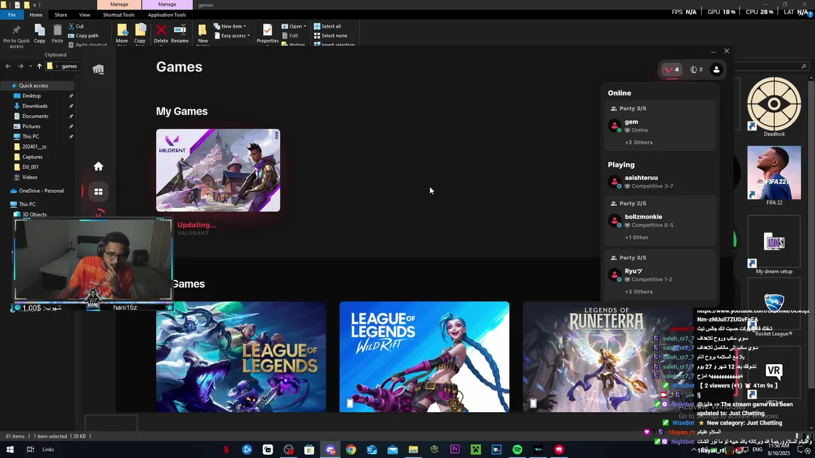Expand the Open dropdown arrow in ribbon

tap(305, 26)
